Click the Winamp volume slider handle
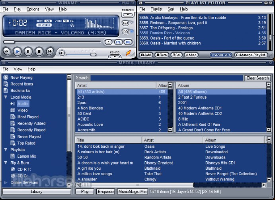Image resolution: width=275 pixels, height=200 pixels. pos(93,55)
